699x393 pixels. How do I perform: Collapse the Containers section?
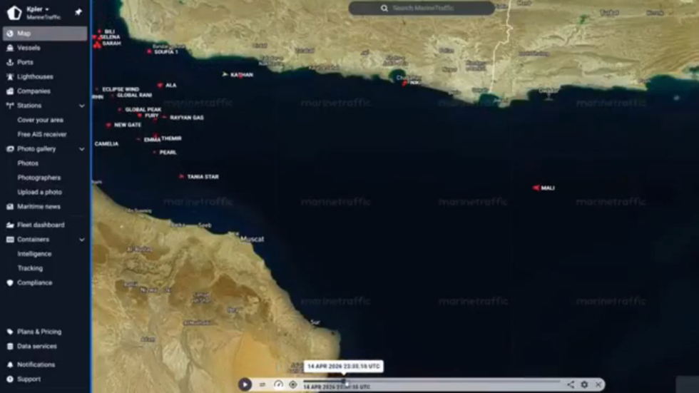(x=81, y=240)
